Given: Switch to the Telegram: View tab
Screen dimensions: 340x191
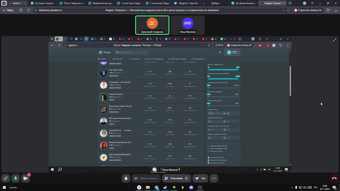Looking at the screenshot, I should coord(186,3).
